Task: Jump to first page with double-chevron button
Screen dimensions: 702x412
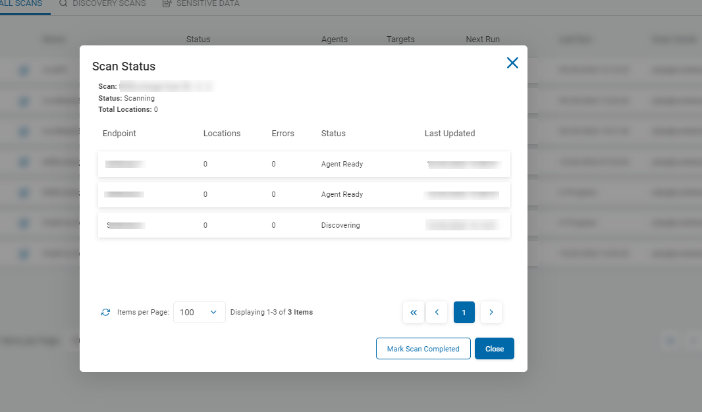Action: click(x=413, y=313)
